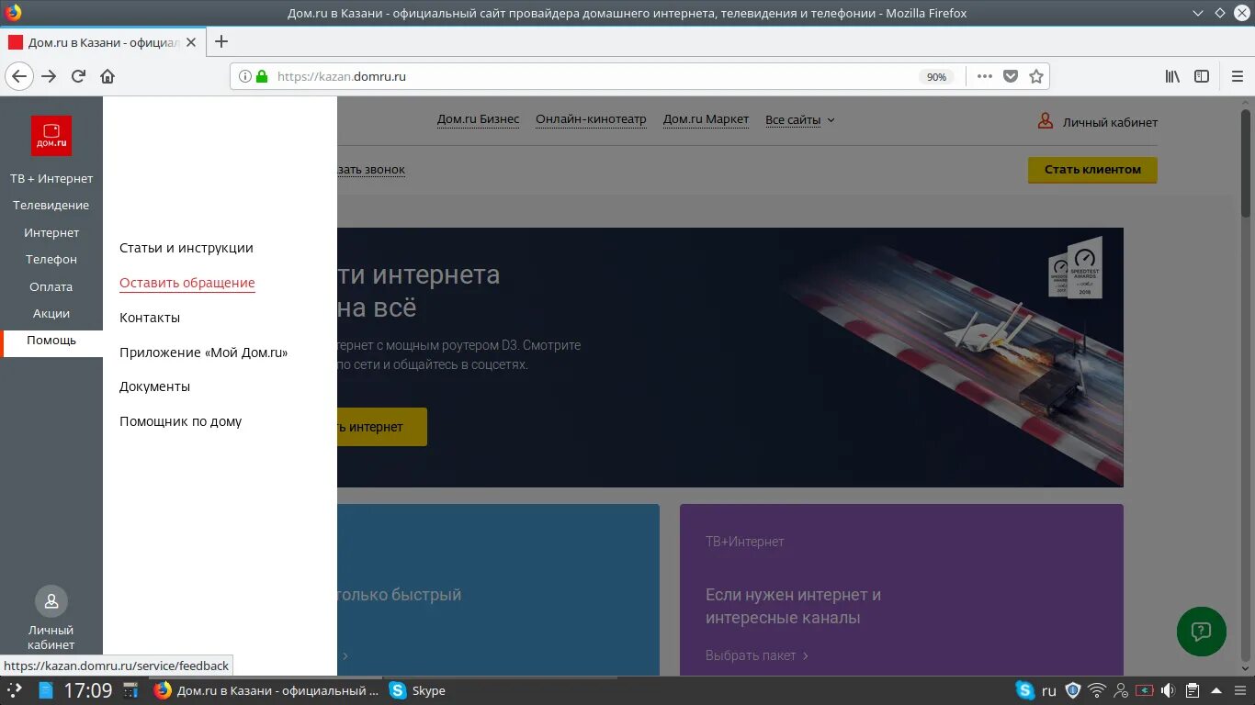This screenshot has width=1255, height=705.
Task: Click the Личный кабинет header person icon
Action: click(1045, 121)
